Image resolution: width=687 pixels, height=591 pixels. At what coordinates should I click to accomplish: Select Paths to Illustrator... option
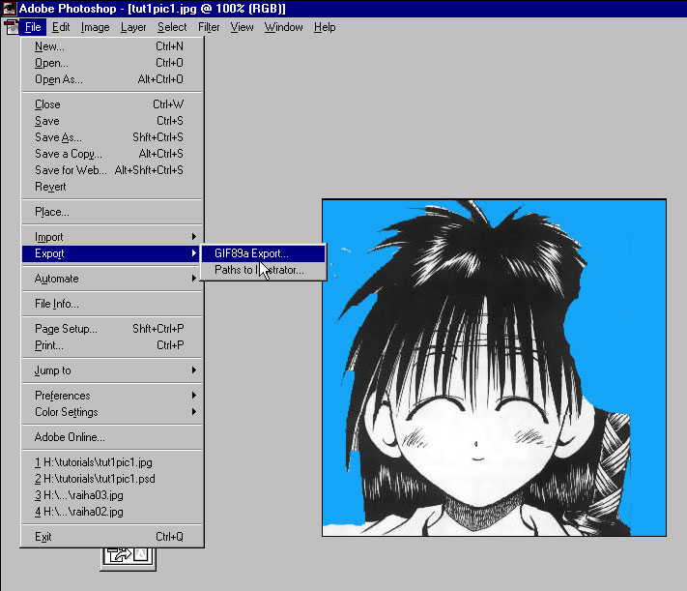263,270
